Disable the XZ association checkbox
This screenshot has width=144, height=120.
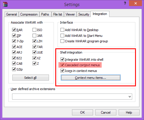[34, 58]
